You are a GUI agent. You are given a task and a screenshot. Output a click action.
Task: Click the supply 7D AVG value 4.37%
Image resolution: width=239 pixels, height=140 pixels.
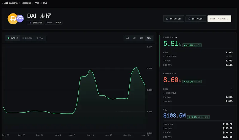click(x=229, y=61)
